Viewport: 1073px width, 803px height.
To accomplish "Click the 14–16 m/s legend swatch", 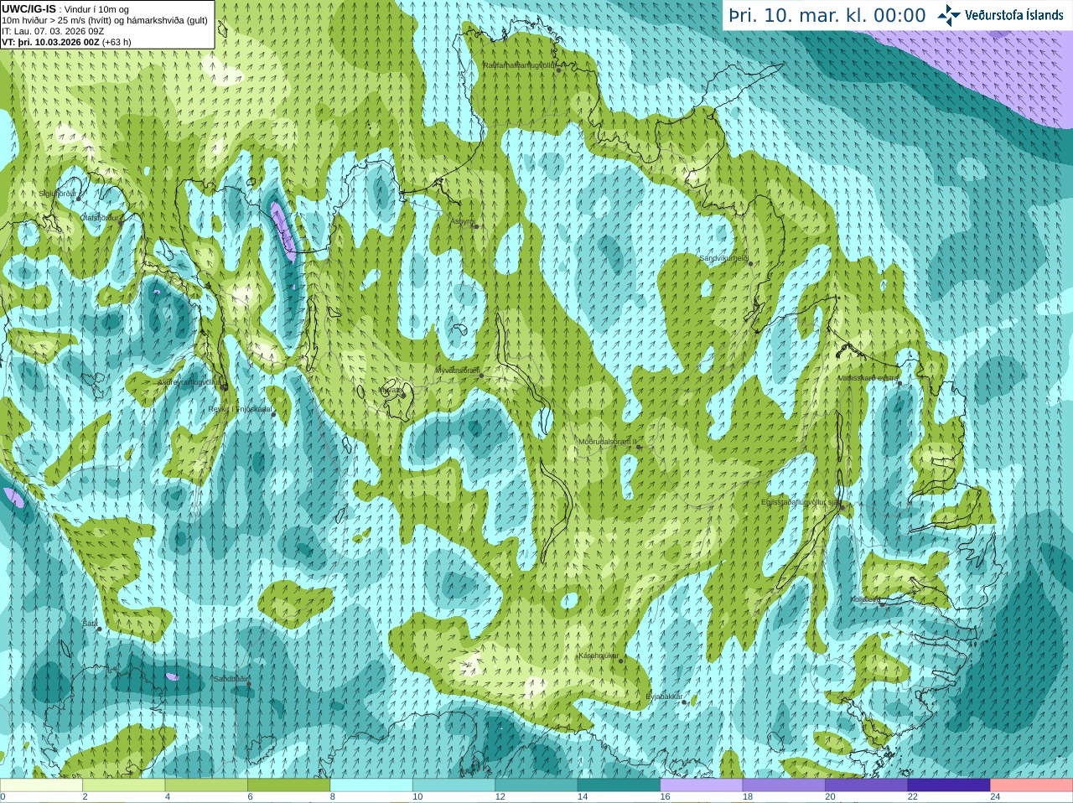I will (x=619, y=785).
